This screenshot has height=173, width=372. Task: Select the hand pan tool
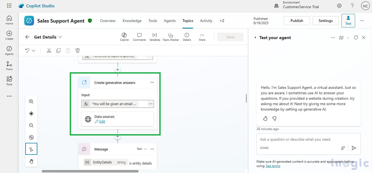point(31,161)
